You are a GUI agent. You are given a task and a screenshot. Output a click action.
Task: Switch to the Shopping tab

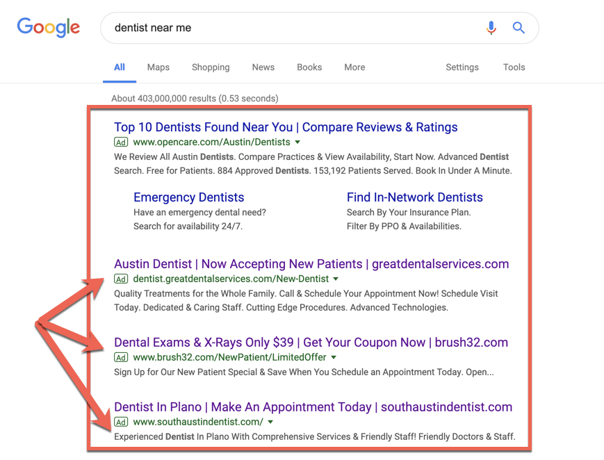point(211,67)
